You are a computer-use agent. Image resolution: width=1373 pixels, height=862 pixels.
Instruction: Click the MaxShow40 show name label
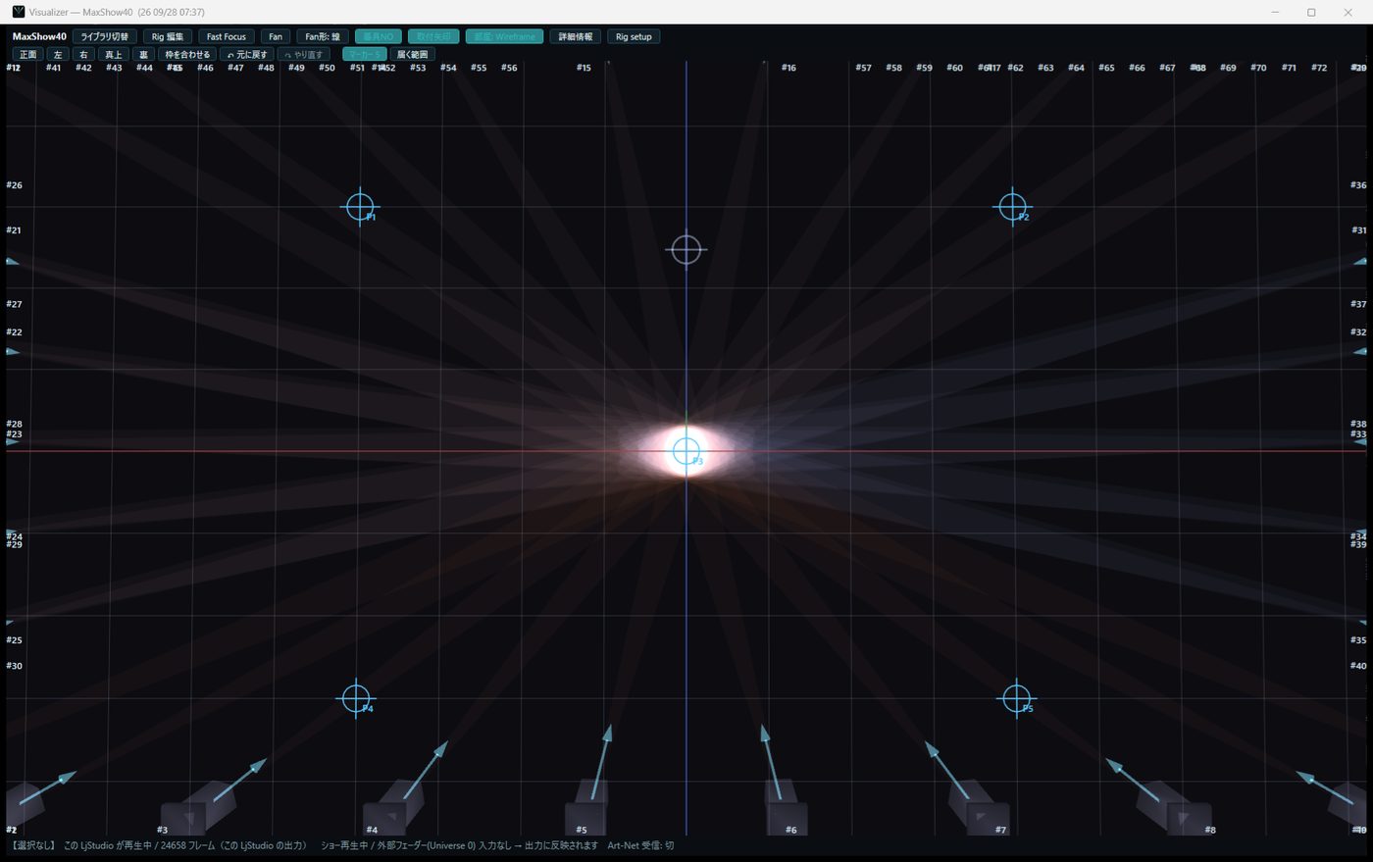point(39,36)
